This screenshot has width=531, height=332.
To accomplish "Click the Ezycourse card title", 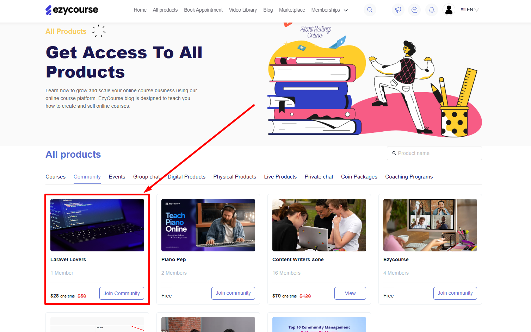I will coord(396,259).
